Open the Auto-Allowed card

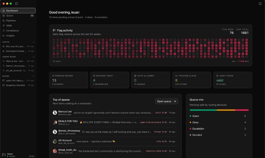(x=151, y=80)
